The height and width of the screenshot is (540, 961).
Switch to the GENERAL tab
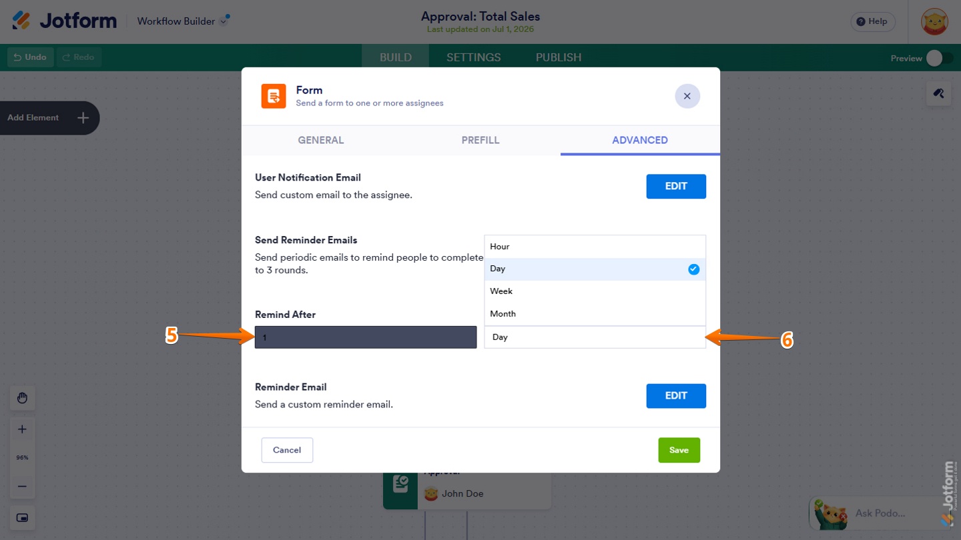321,140
